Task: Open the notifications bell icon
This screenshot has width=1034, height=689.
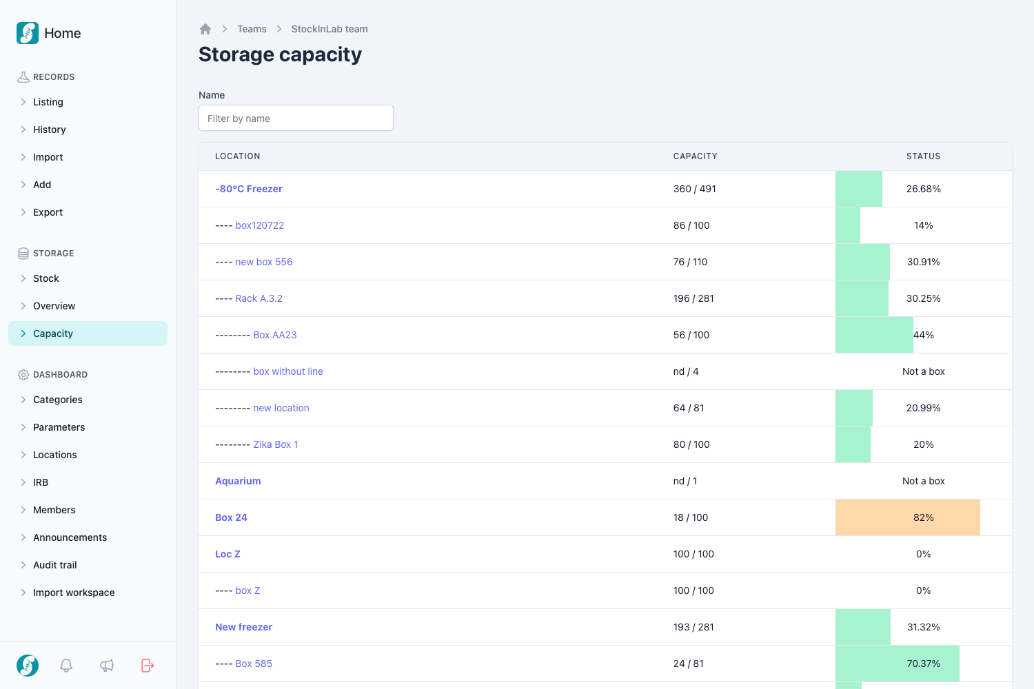Action: pos(66,666)
